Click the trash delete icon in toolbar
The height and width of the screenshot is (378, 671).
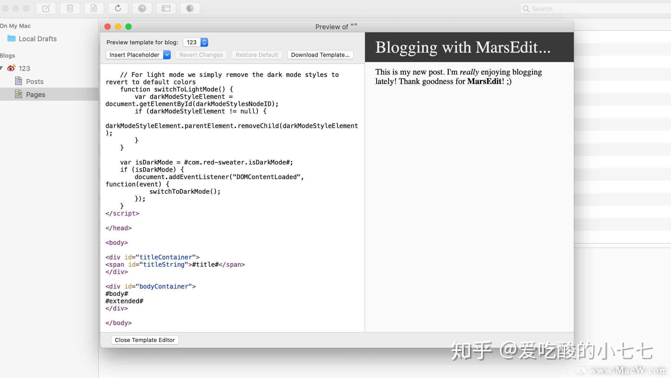[70, 8]
